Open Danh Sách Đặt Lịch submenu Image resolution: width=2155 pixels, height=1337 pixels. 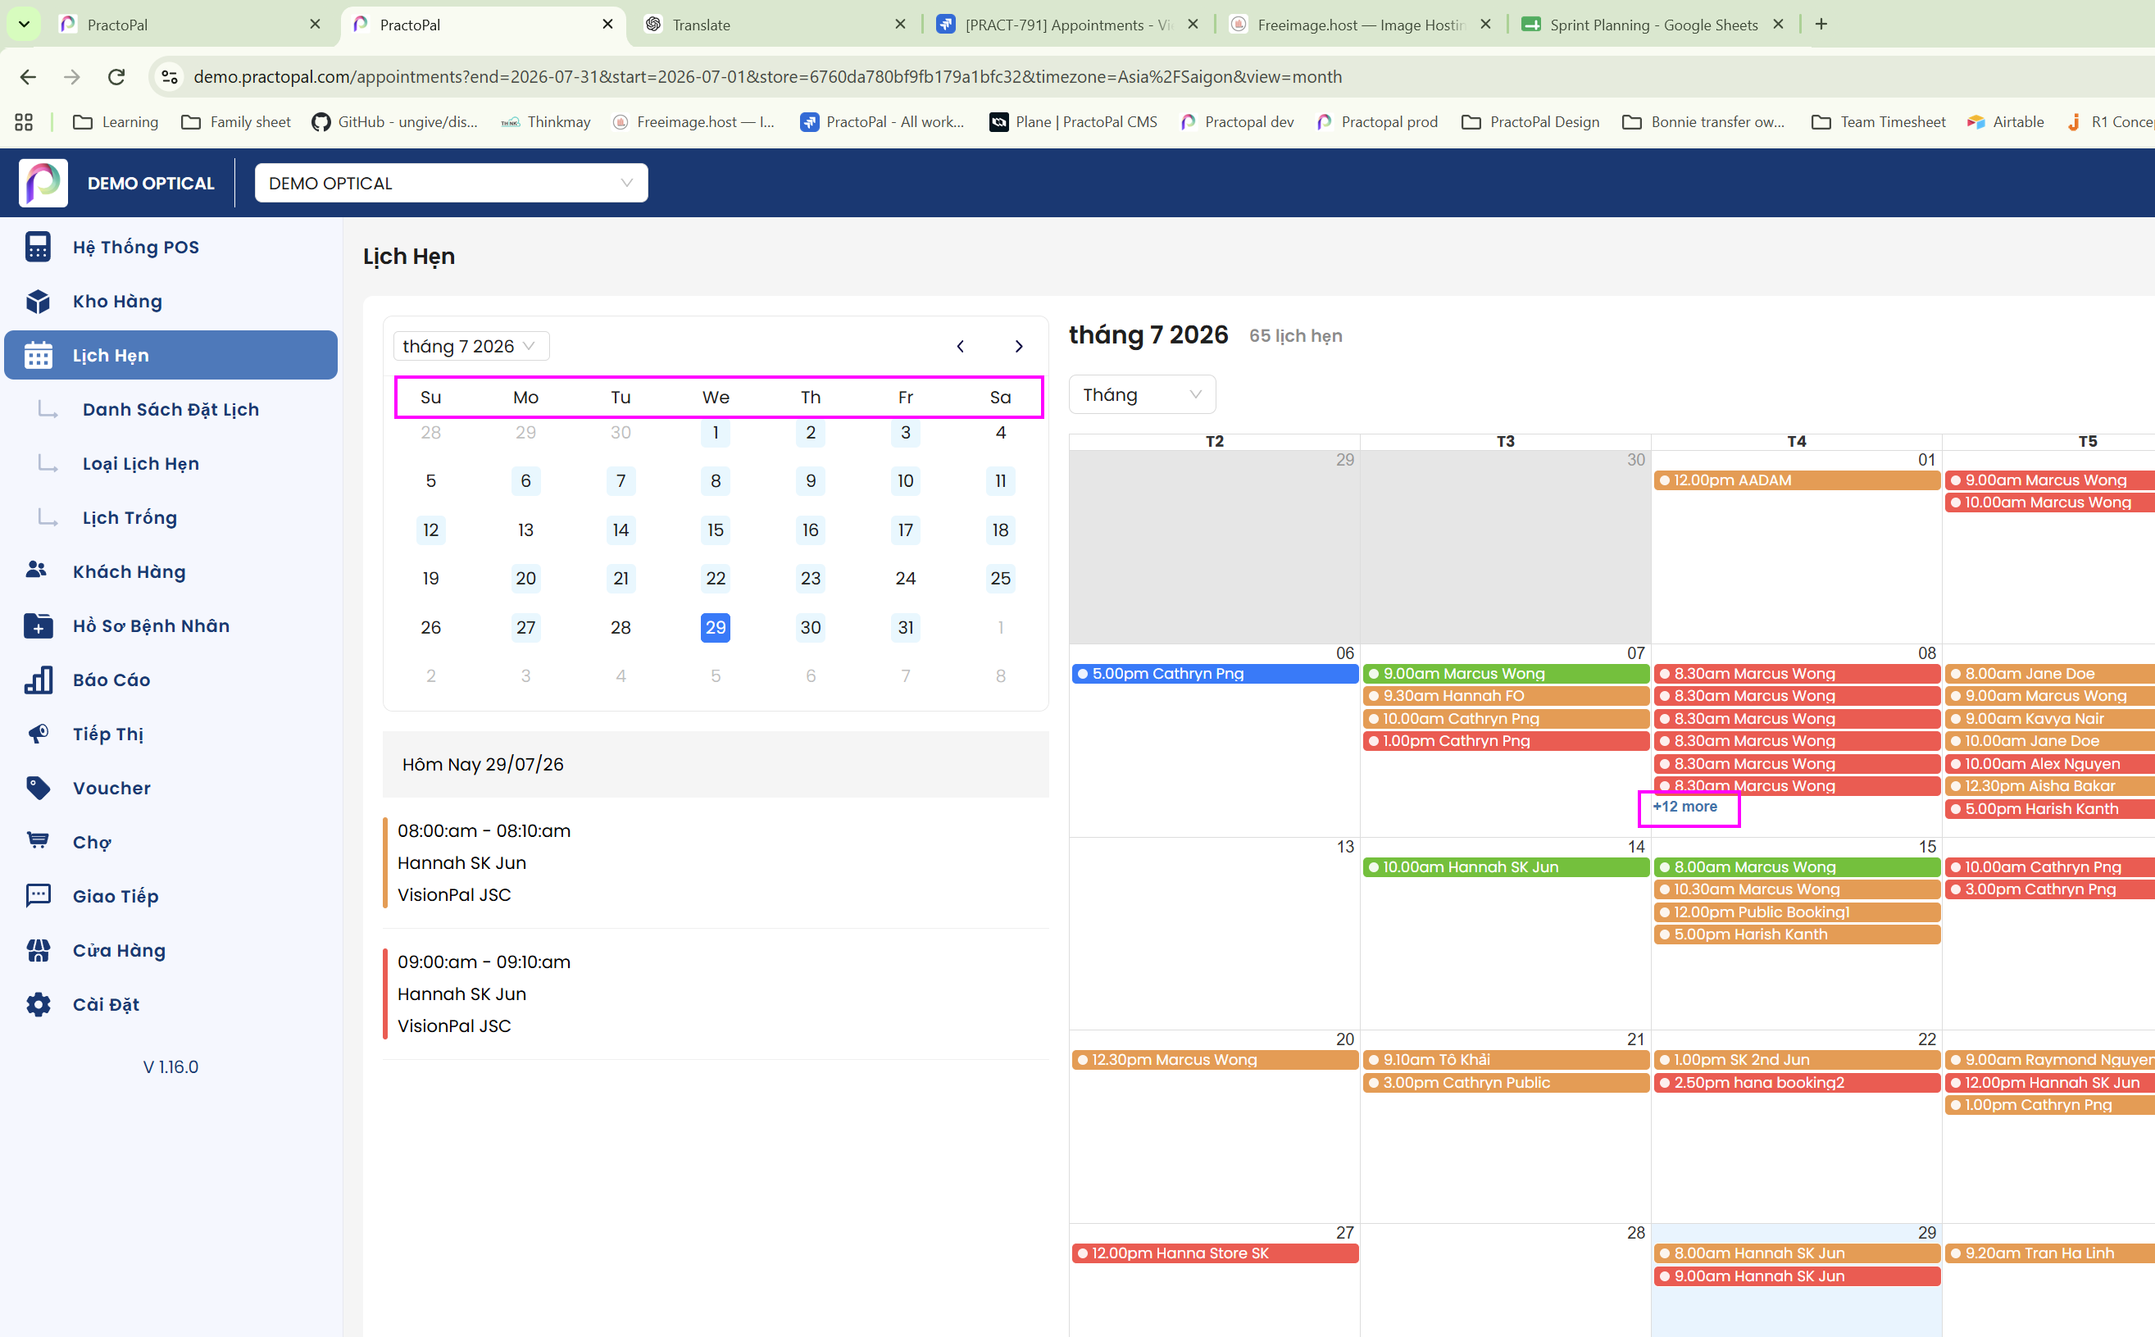(x=170, y=409)
